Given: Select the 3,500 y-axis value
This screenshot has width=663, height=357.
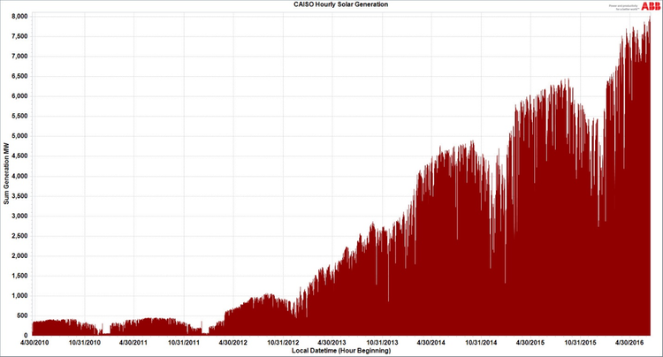Looking at the screenshot, I should (x=19, y=196).
